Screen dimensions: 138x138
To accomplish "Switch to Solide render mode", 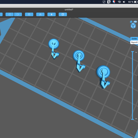I will (x=134, y=39).
